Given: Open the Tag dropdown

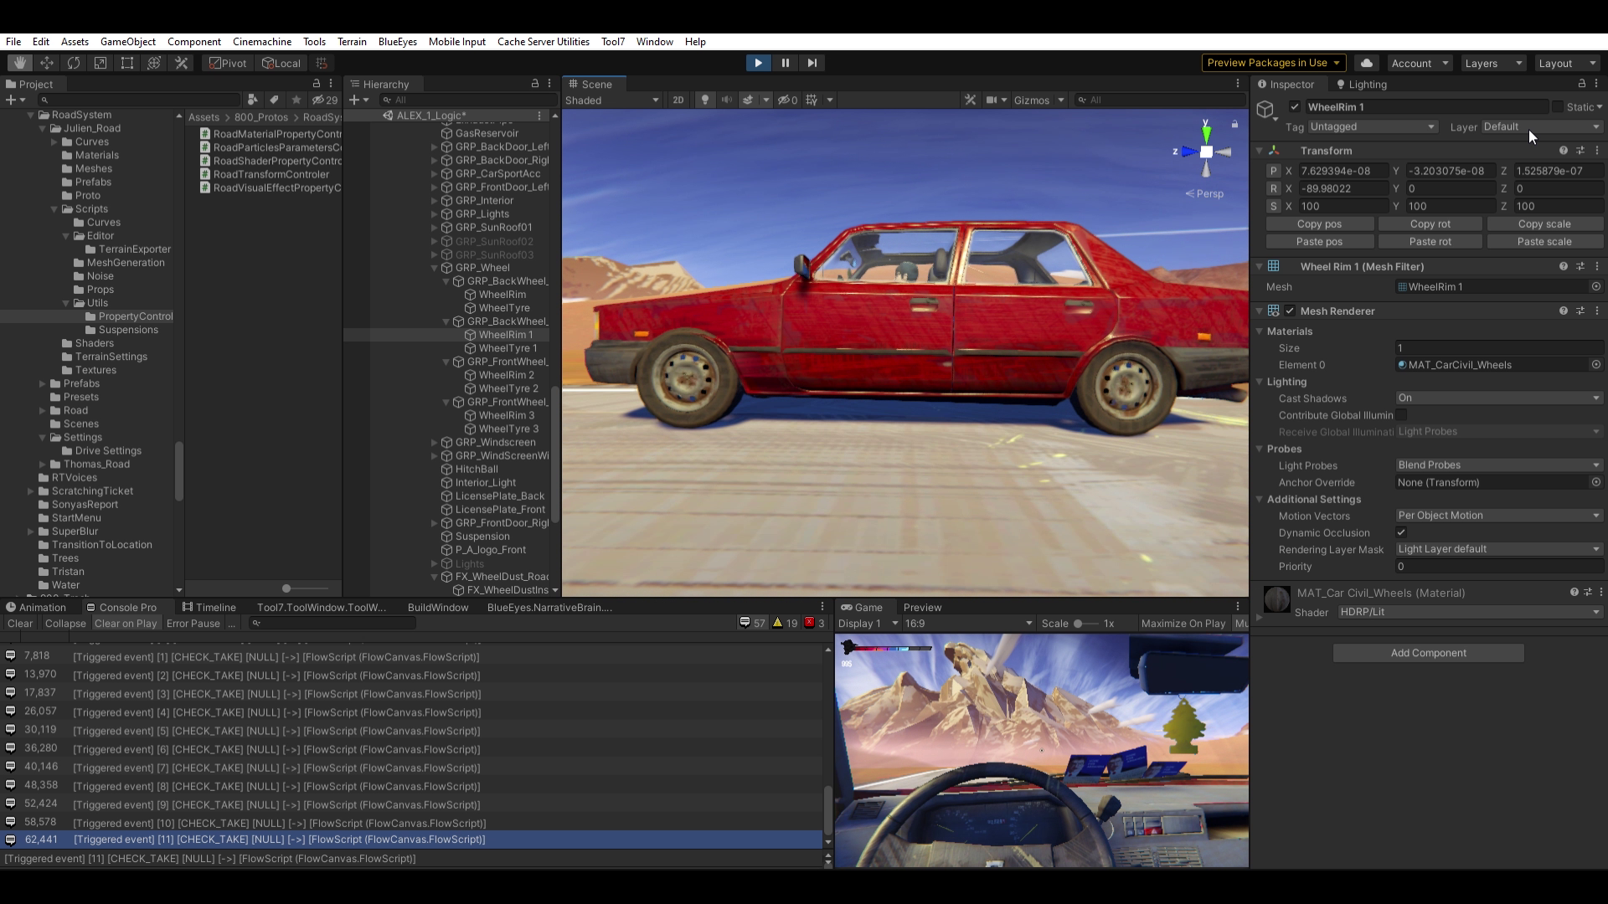Looking at the screenshot, I should point(1372,127).
